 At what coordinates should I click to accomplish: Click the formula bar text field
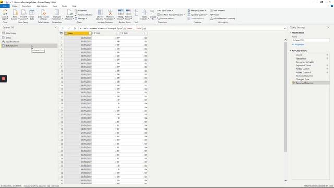(x=181, y=28)
